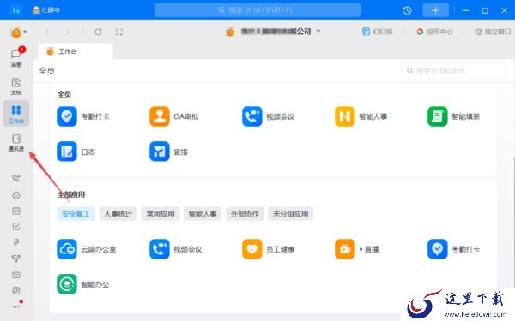Click the pin-shaped icon in sidebar
515x321 pixels.
click(x=16, y=259)
